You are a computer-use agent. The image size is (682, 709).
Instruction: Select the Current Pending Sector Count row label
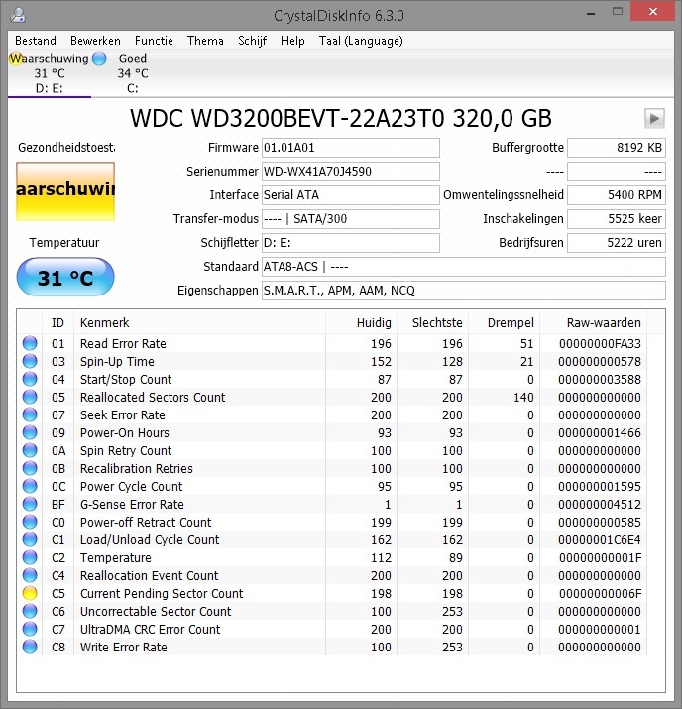[162, 593]
